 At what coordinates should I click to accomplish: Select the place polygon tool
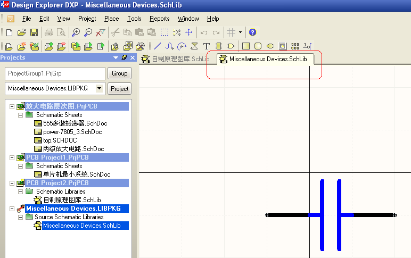pos(194,46)
